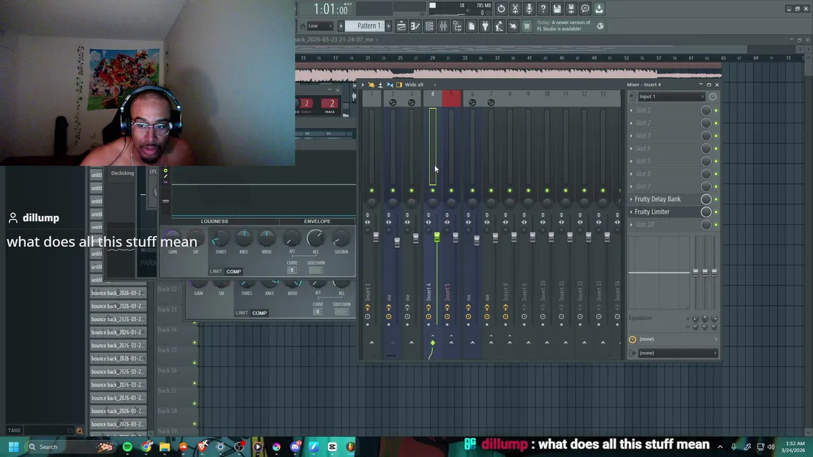Toggle the COMP mode in the lower limiter
813x457 pixels.
259,313
